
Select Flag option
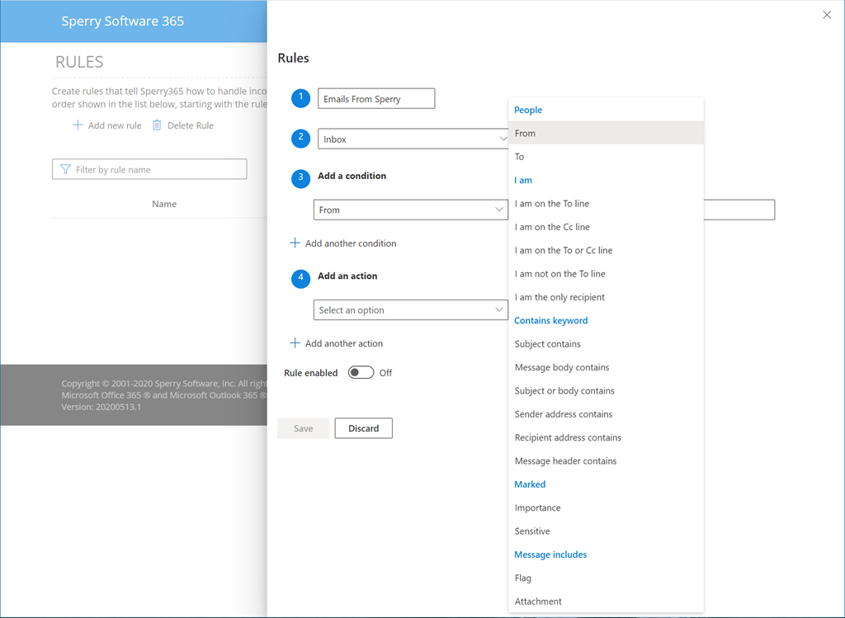click(606, 578)
